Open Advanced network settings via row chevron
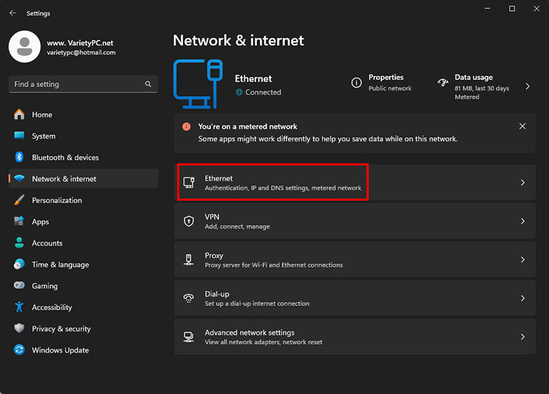This screenshot has width=549, height=394. click(x=523, y=336)
